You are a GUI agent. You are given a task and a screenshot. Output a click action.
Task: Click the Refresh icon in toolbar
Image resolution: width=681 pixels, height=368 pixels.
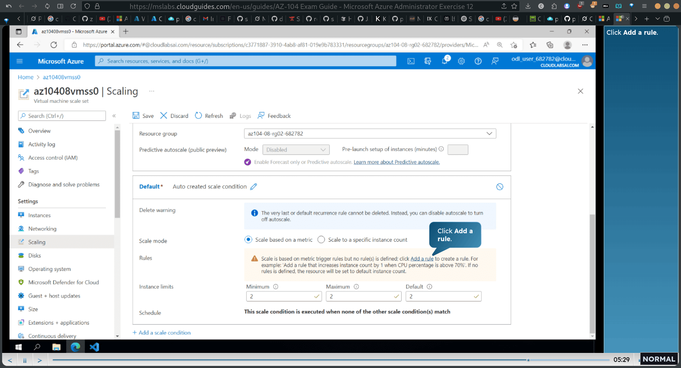point(198,115)
